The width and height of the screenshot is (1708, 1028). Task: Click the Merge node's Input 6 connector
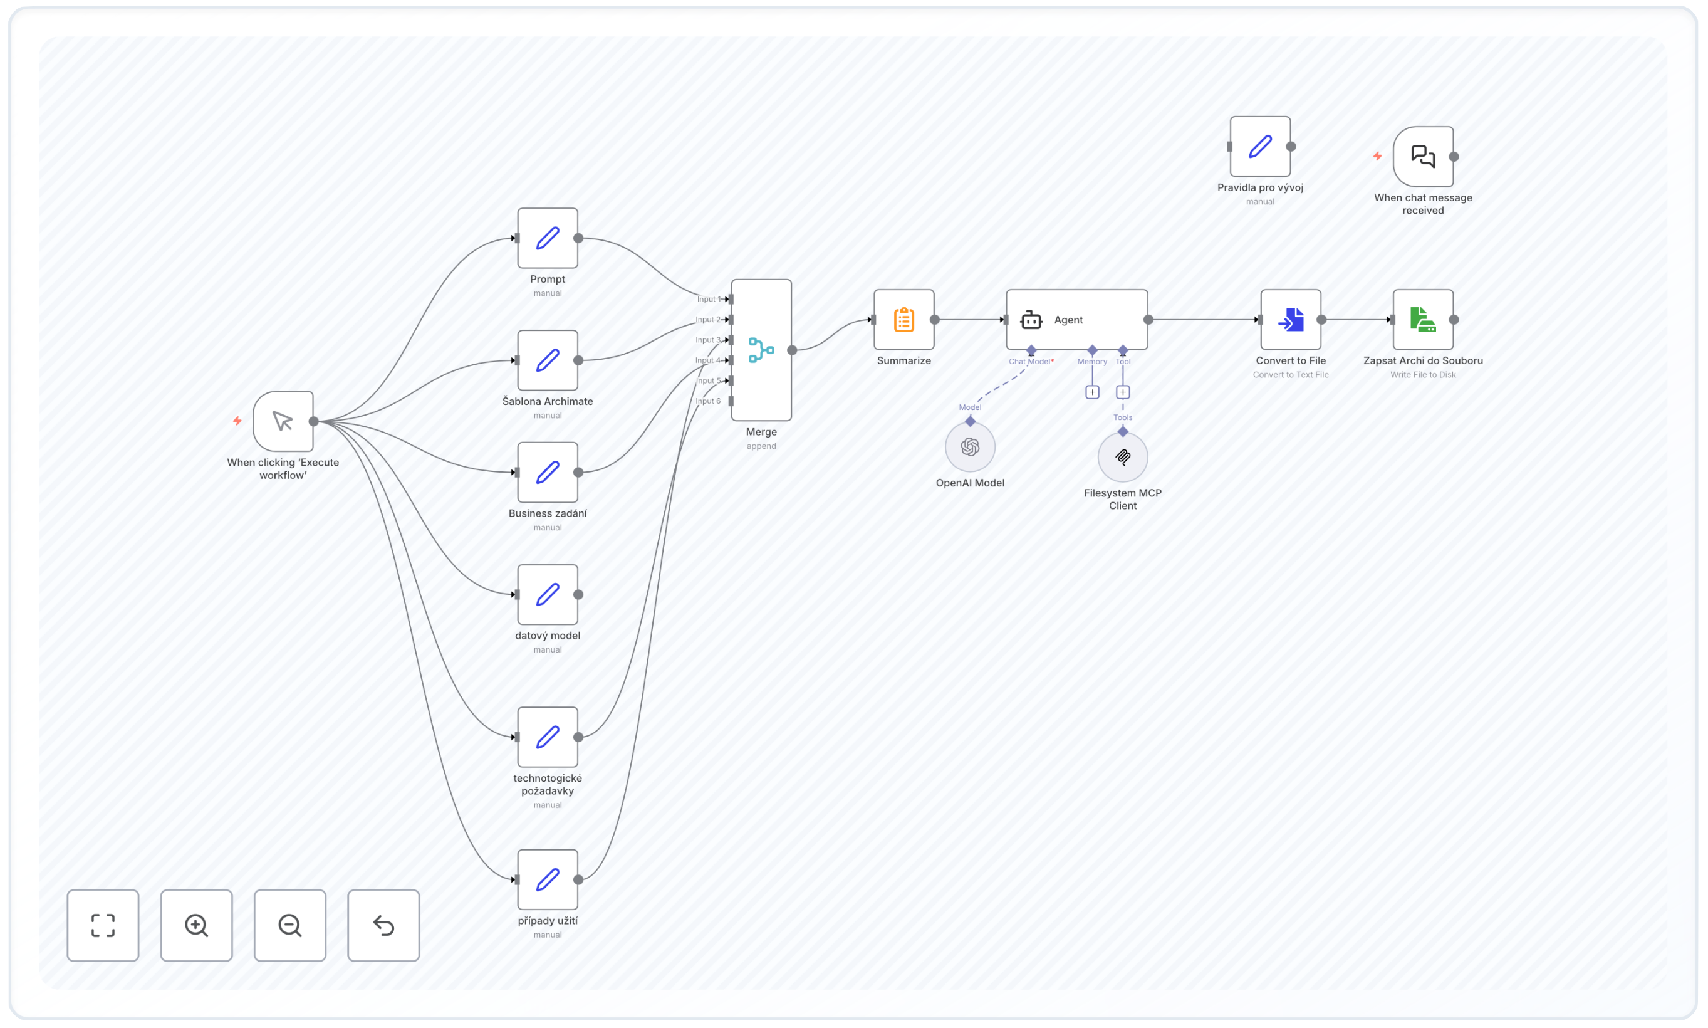click(731, 401)
